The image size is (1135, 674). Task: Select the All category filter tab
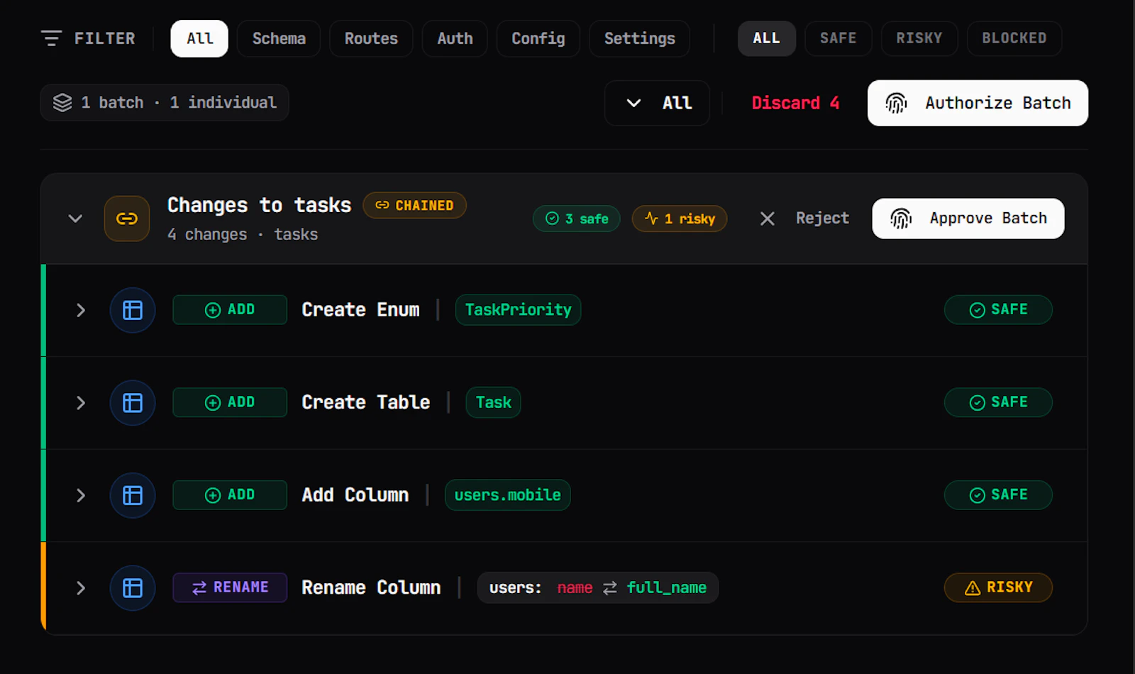pos(199,38)
